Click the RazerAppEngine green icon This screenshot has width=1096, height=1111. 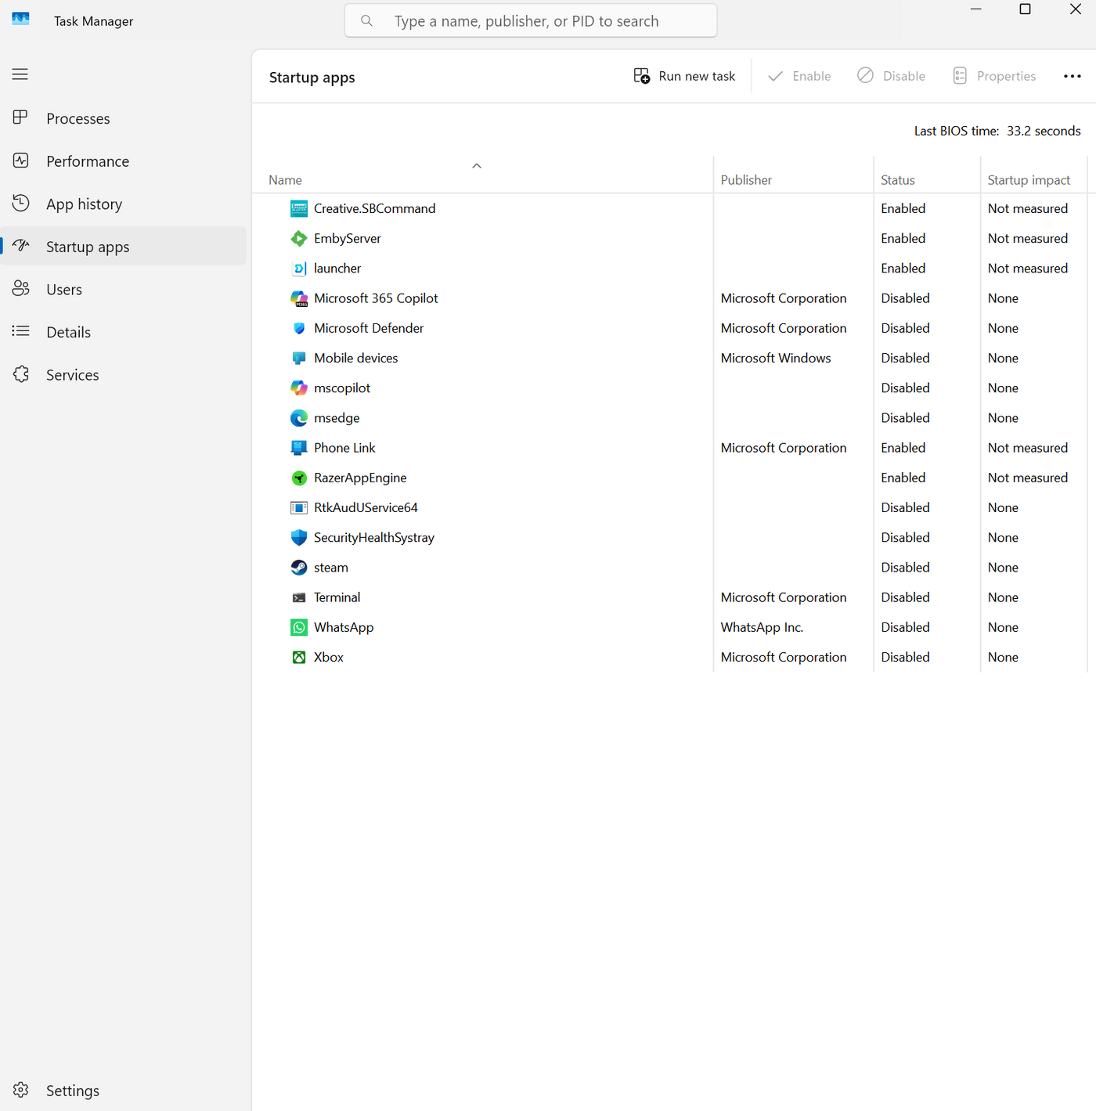299,478
